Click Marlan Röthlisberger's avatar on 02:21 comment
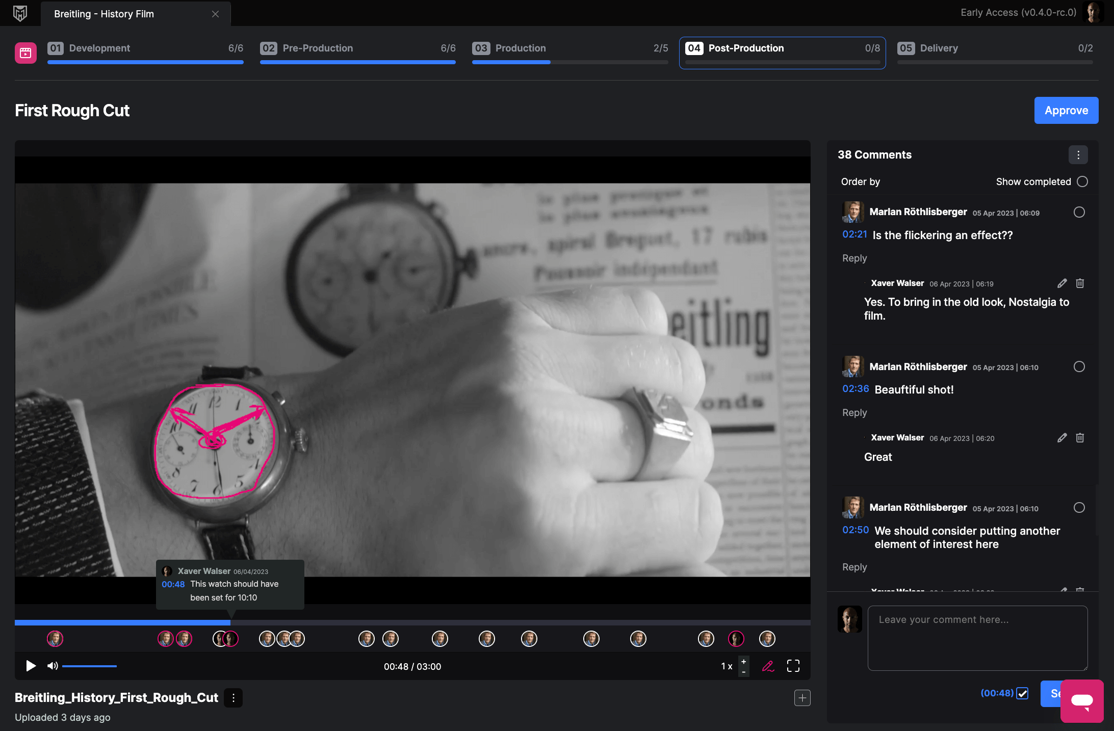 853,212
